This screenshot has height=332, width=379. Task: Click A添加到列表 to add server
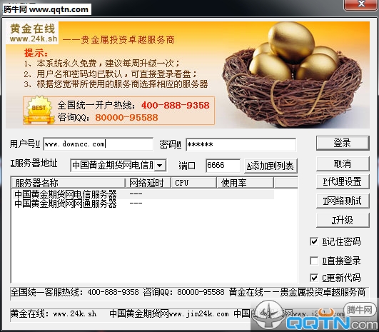pos(271,166)
